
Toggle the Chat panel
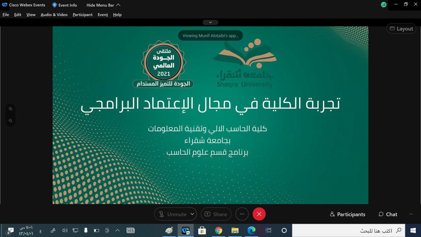(x=388, y=214)
